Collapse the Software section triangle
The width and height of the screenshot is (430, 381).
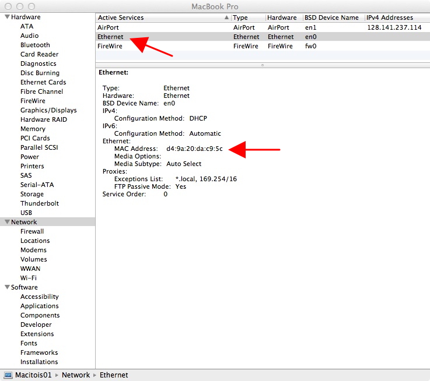(x=8, y=287)
